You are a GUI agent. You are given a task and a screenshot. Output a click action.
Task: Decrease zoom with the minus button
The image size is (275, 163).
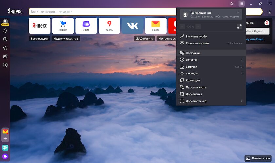coord(182,26)
